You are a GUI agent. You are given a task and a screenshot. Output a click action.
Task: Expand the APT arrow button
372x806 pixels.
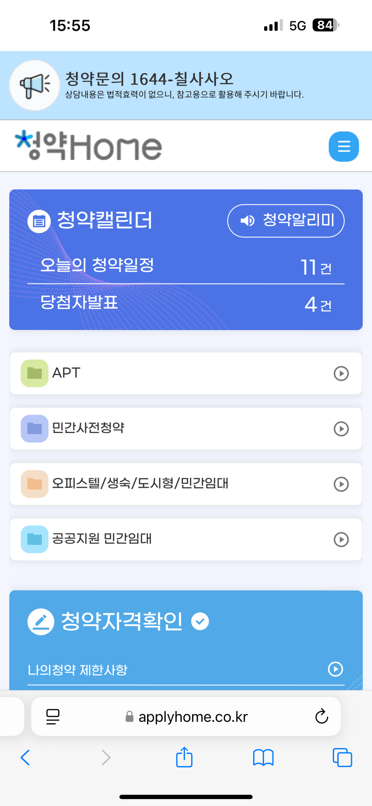click(x=341, y=373)
